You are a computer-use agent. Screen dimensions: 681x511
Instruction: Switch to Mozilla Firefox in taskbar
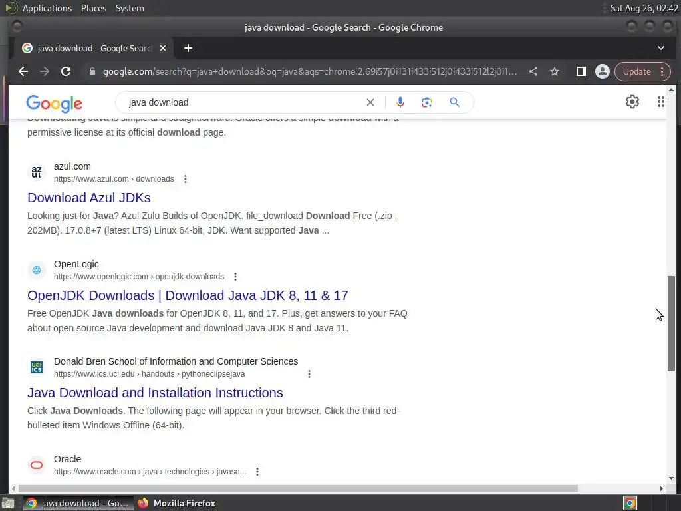[176, 503]
